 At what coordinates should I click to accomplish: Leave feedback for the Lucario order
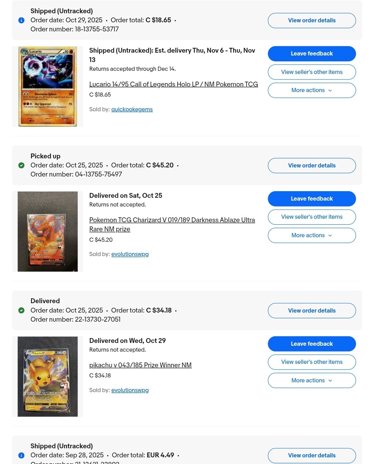tap(312, 54)
